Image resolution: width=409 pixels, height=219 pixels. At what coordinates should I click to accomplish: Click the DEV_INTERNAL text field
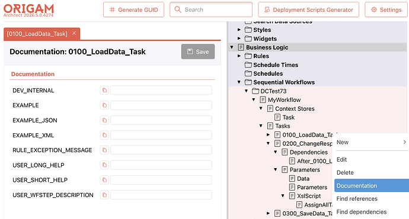(x=161, y=91)
